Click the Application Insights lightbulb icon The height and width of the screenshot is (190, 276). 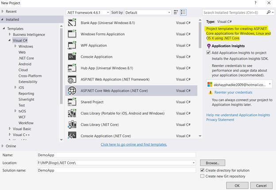tap(209, 46)
